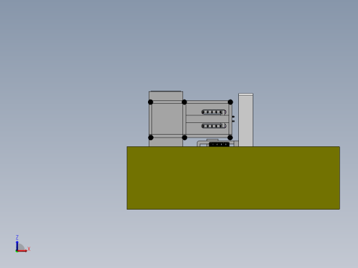Screen dimensions: 358x268
Task: Select the horizontal bar between the slots
Action: (207, 119)
